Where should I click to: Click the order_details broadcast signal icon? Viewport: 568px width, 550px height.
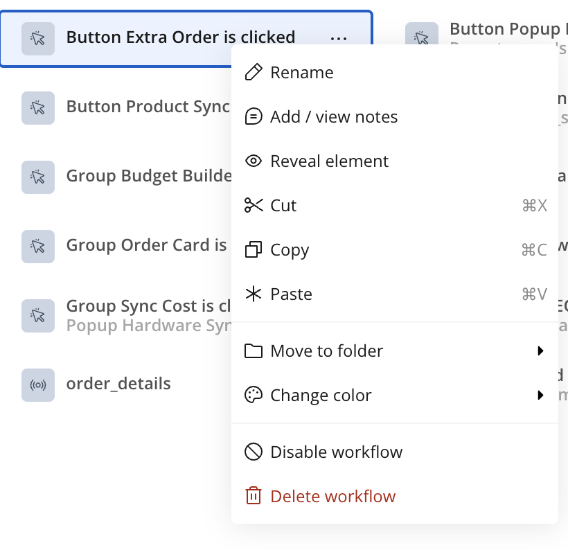tap(38, 384)
